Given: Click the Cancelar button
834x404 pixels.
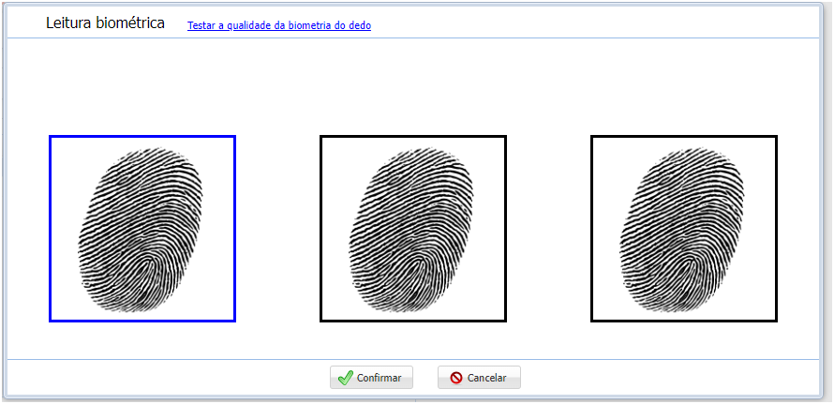Looking at the screenshot, I should click(x=479, y=378).
